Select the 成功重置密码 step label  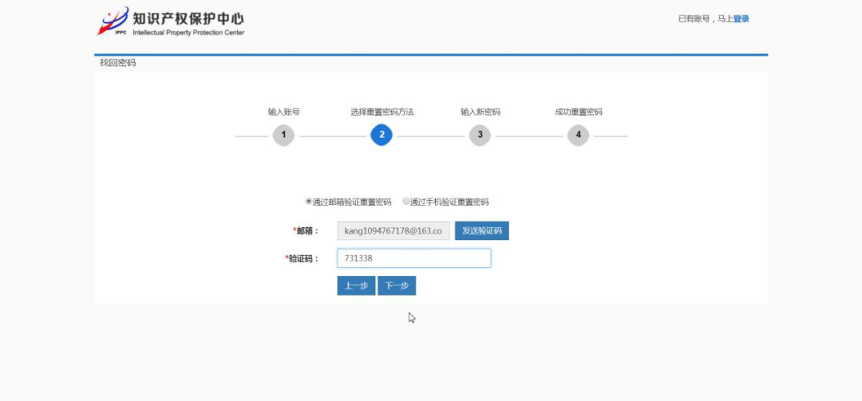pos(579,112)
